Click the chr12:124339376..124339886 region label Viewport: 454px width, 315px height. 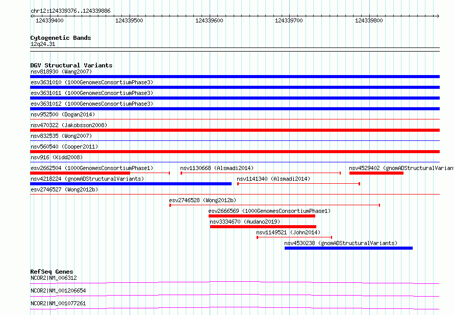click(70, 11)
